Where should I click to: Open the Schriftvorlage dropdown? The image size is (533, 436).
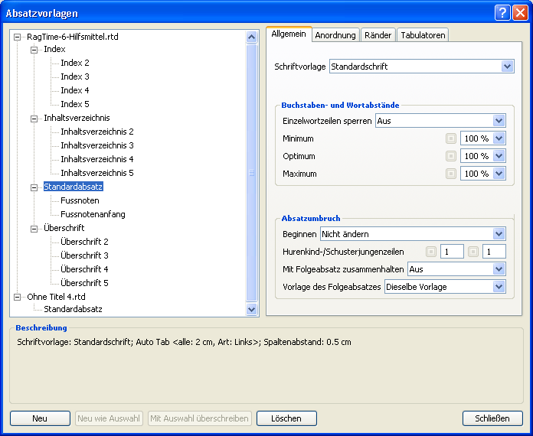[507, 67]
